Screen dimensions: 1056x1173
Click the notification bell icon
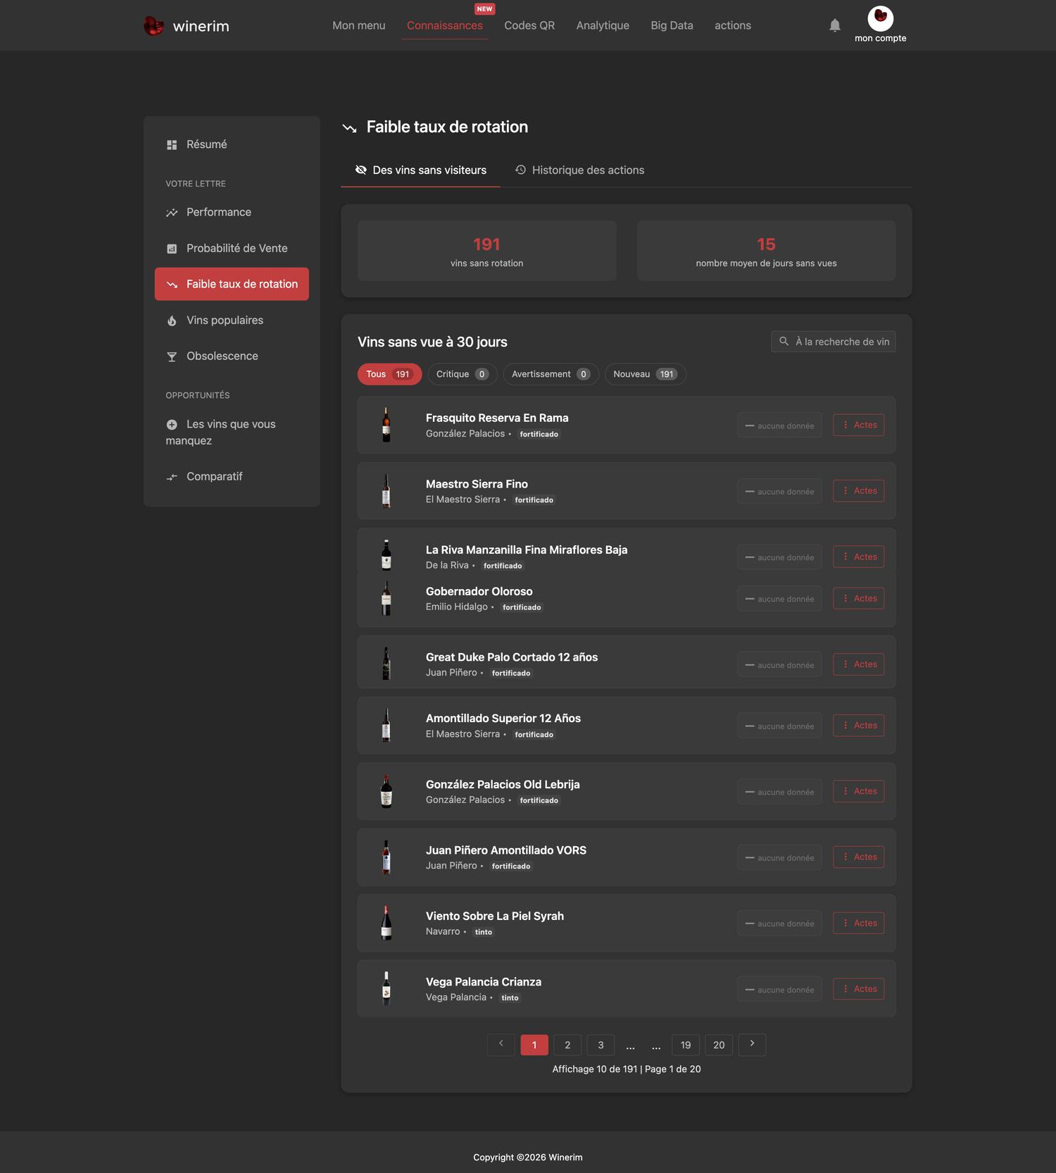click(835, 25)
